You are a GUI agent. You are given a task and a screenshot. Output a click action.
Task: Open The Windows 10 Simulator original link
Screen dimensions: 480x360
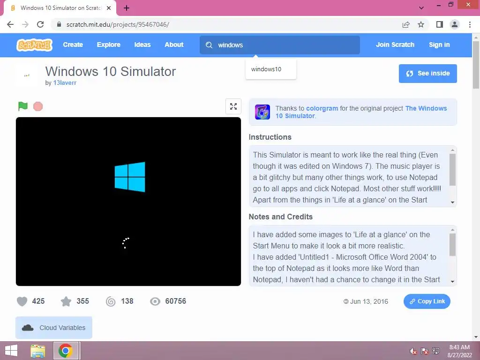coord(361,112)
